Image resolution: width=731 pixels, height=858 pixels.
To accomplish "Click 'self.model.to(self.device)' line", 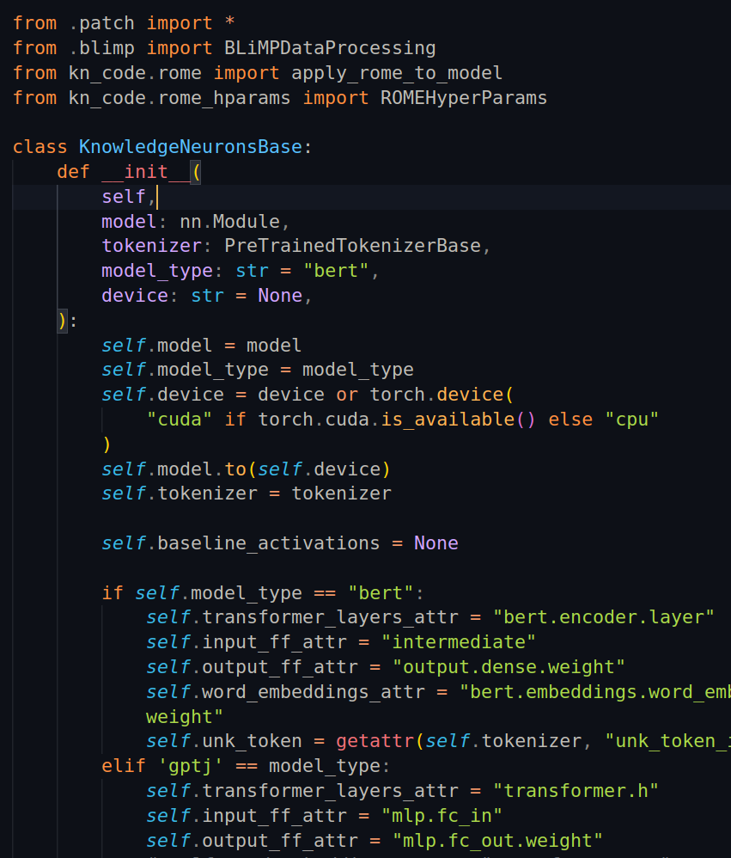I will point(246,469).
